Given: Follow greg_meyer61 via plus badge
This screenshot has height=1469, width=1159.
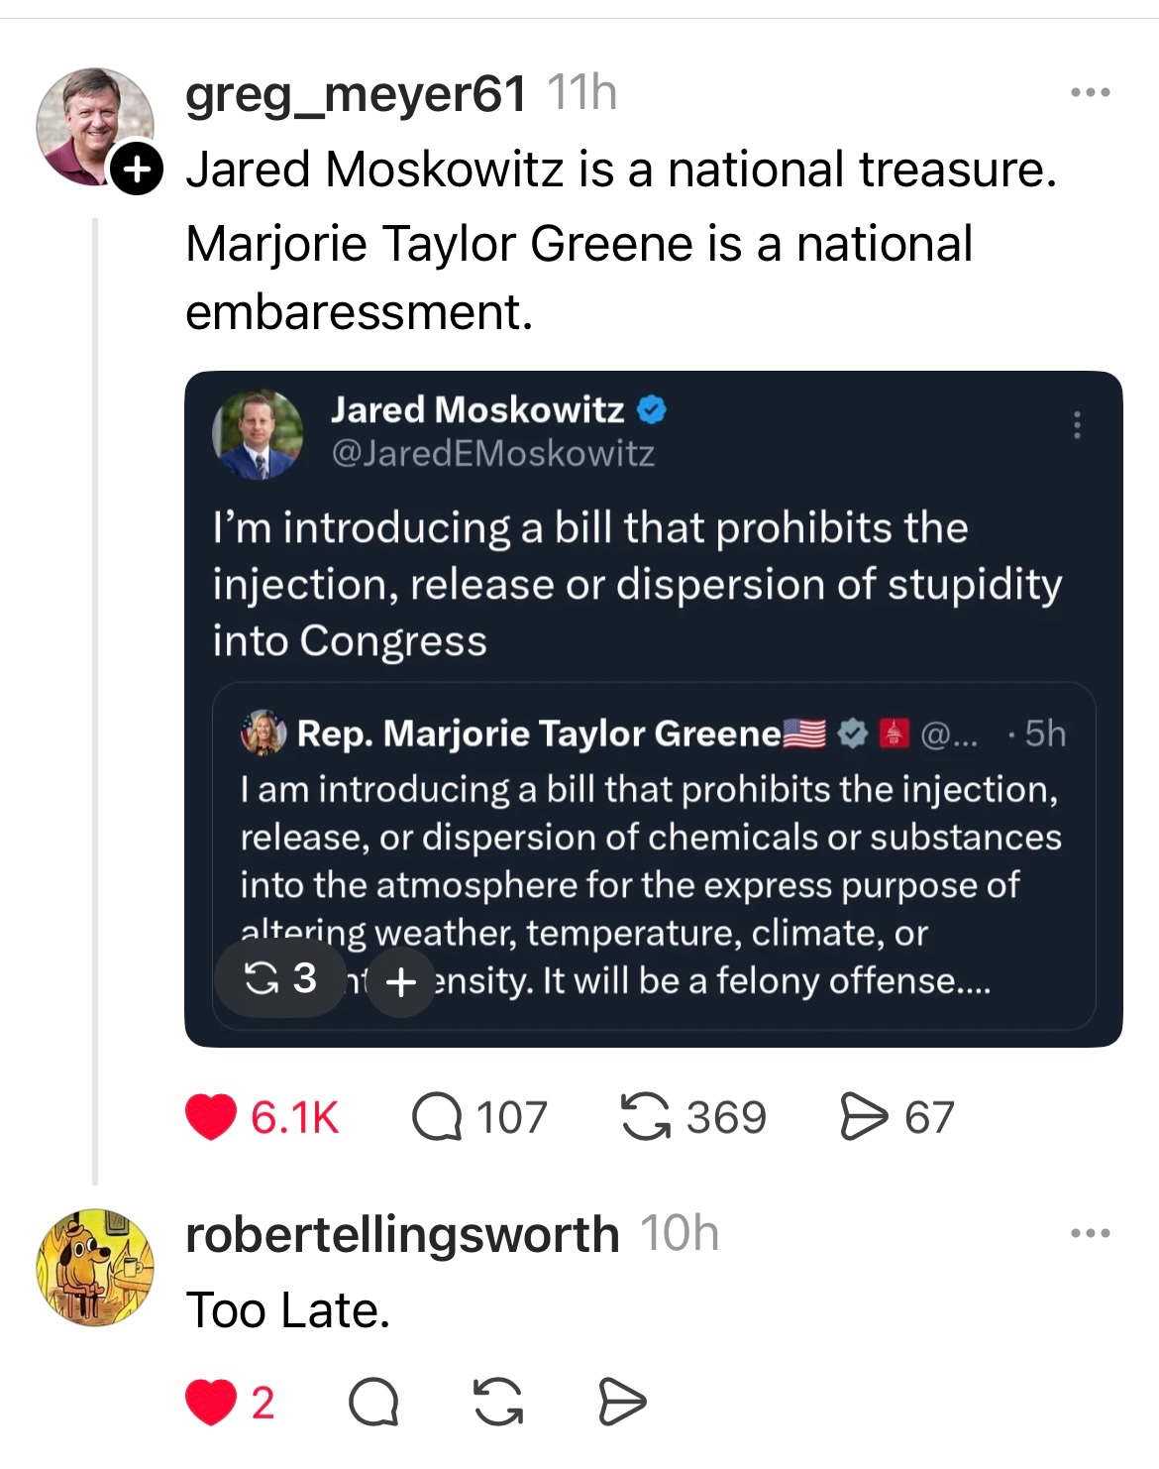Looking at the screenshot, I should [136, 169].
